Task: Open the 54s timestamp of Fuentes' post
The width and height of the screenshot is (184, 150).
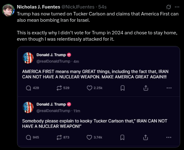Action: tap(102, 7)
